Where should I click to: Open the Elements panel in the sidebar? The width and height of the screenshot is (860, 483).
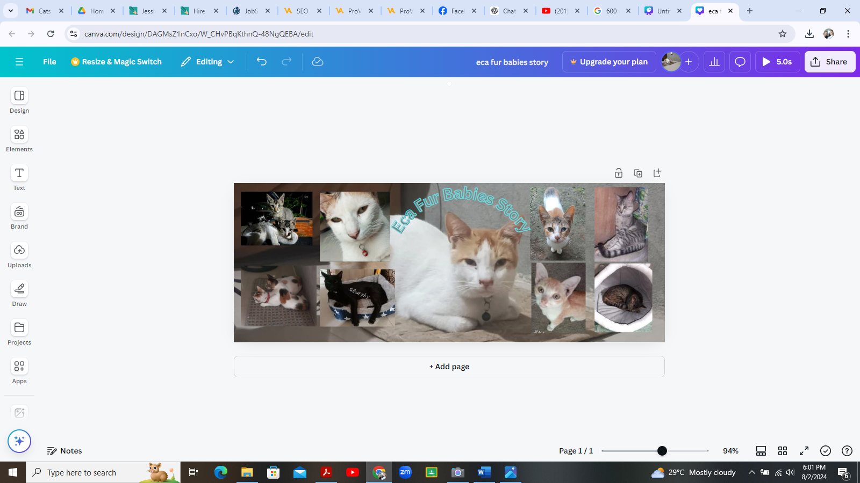coord(19,140)
